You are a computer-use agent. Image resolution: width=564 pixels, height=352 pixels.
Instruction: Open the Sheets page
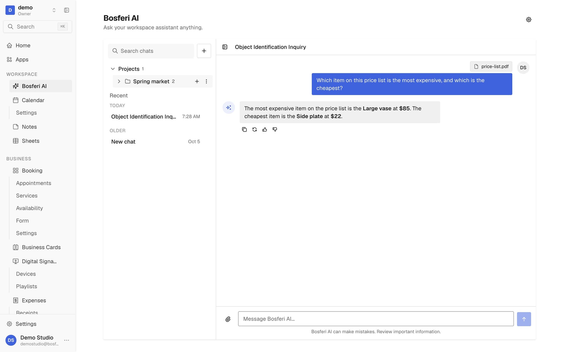click(41, 141)
